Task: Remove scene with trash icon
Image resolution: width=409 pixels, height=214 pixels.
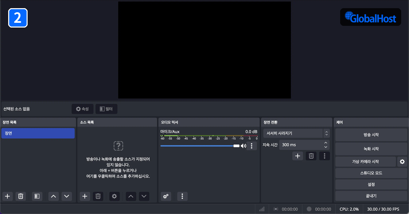Action: (20, 196)
